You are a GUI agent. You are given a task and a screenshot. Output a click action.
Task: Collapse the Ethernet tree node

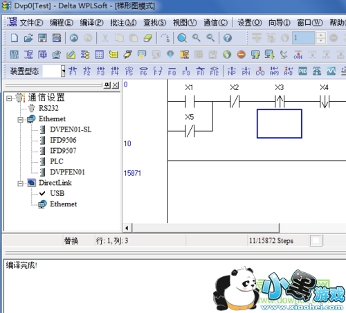pyautogui.click(x=20, y=120)
